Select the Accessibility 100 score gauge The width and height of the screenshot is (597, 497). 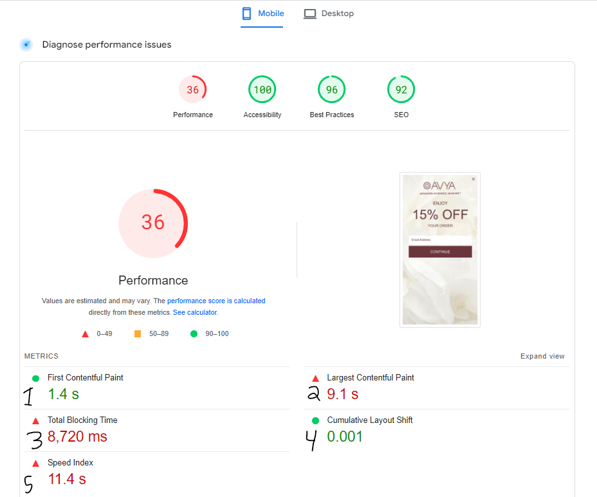(x=262, y=89)
